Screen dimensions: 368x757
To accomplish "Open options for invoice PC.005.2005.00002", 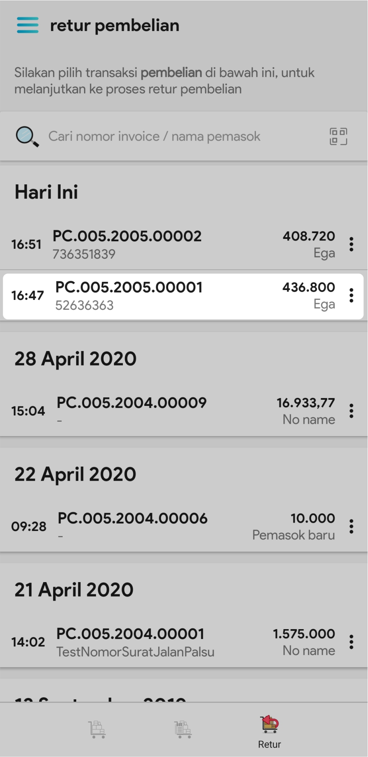I will coord(351,244).
